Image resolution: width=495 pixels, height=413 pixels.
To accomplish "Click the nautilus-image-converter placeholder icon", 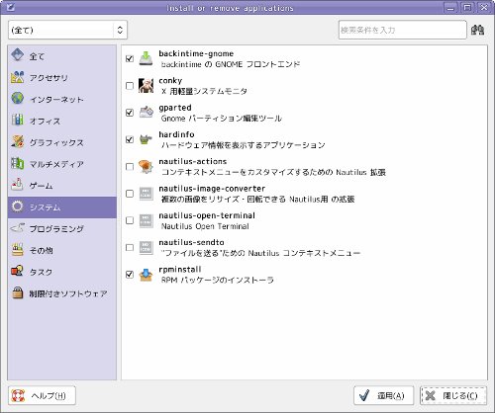I will (146, 194).
